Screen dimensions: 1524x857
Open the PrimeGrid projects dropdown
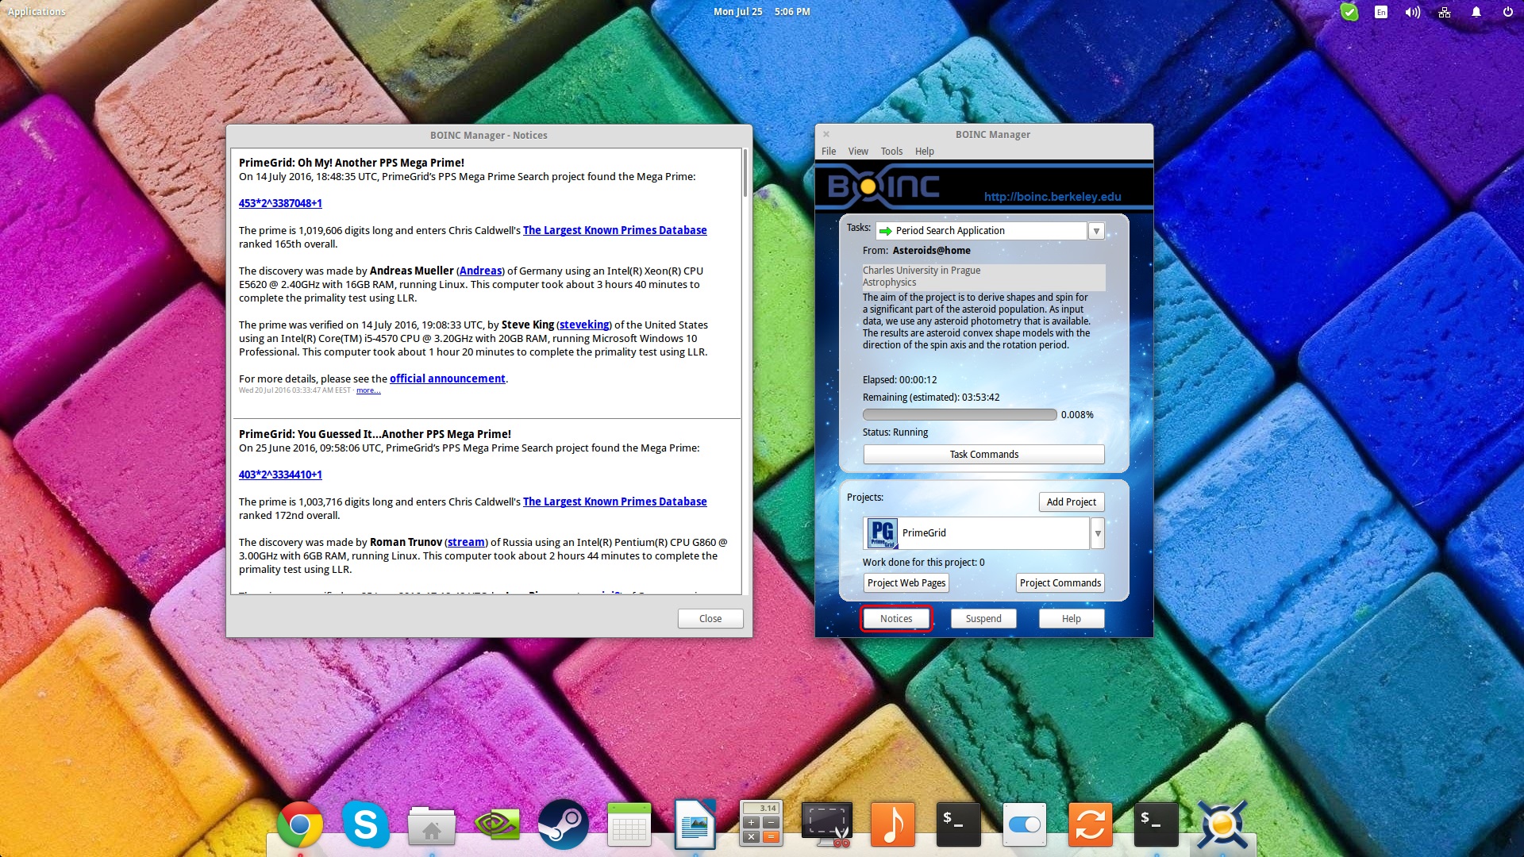click(x=1098, y=532)
